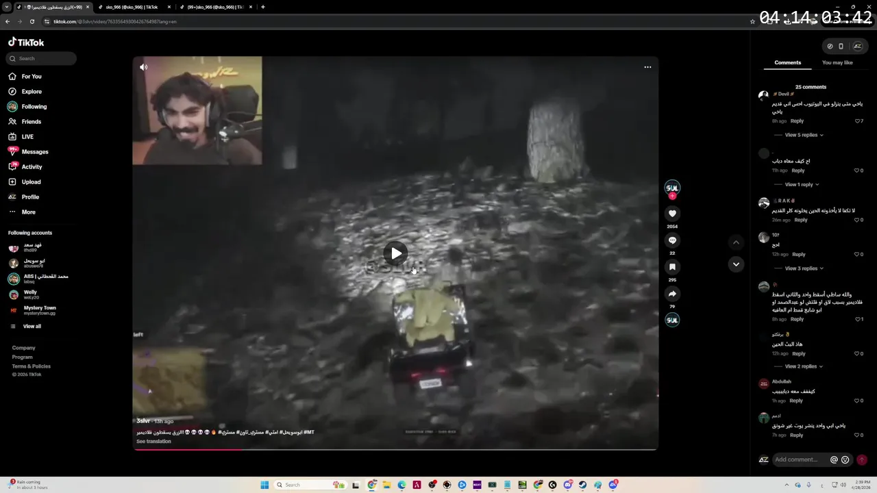Open the More menu in sidebar
The image size is (877, 493).
click(29, 212)
